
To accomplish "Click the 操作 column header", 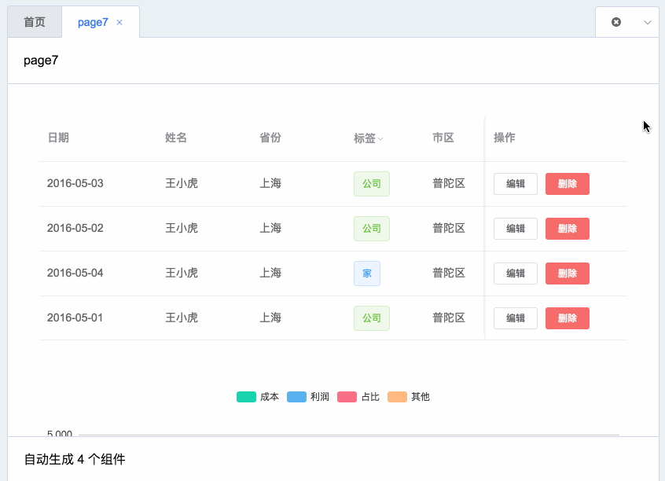I will pyautogui.click(x=505, y=138).
